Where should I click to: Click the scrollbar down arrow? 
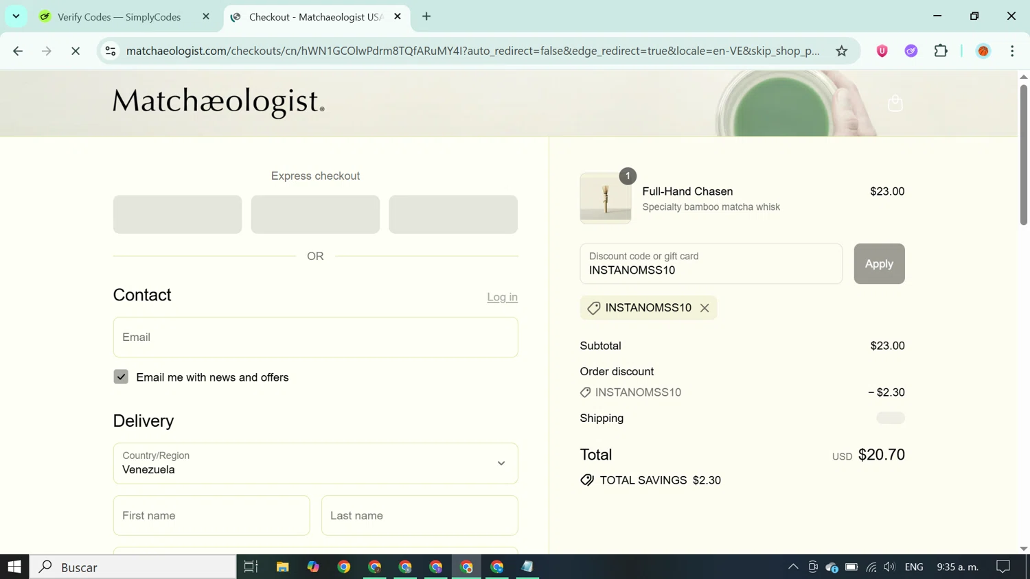[1023, 549]
